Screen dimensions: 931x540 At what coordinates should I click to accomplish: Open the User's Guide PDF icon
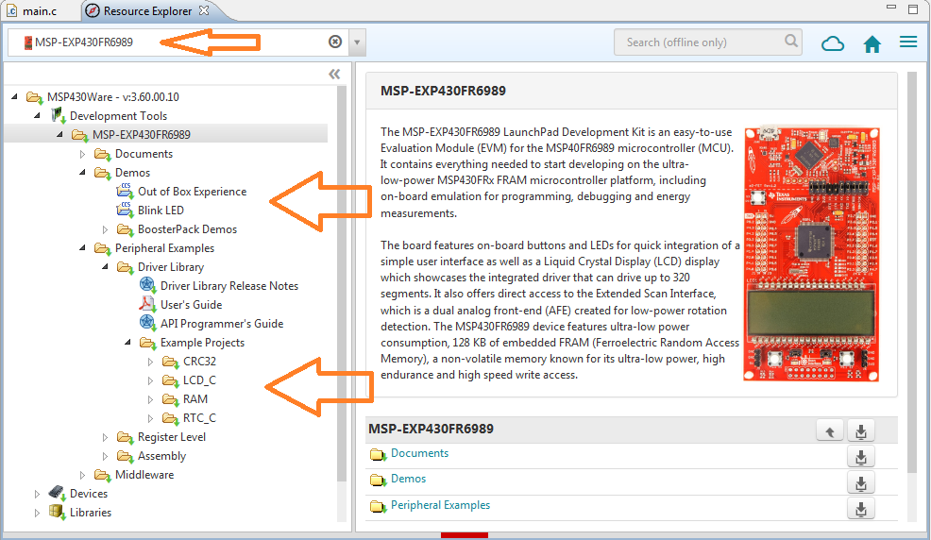click(147, 304)
